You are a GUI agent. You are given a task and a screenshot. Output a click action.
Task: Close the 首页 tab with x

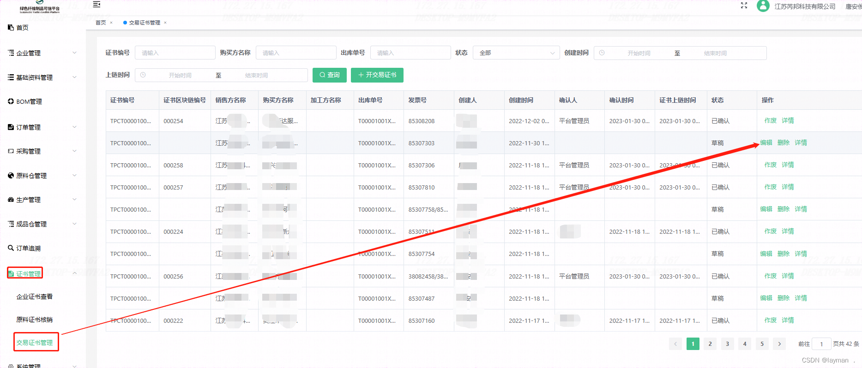click(111, 23)
